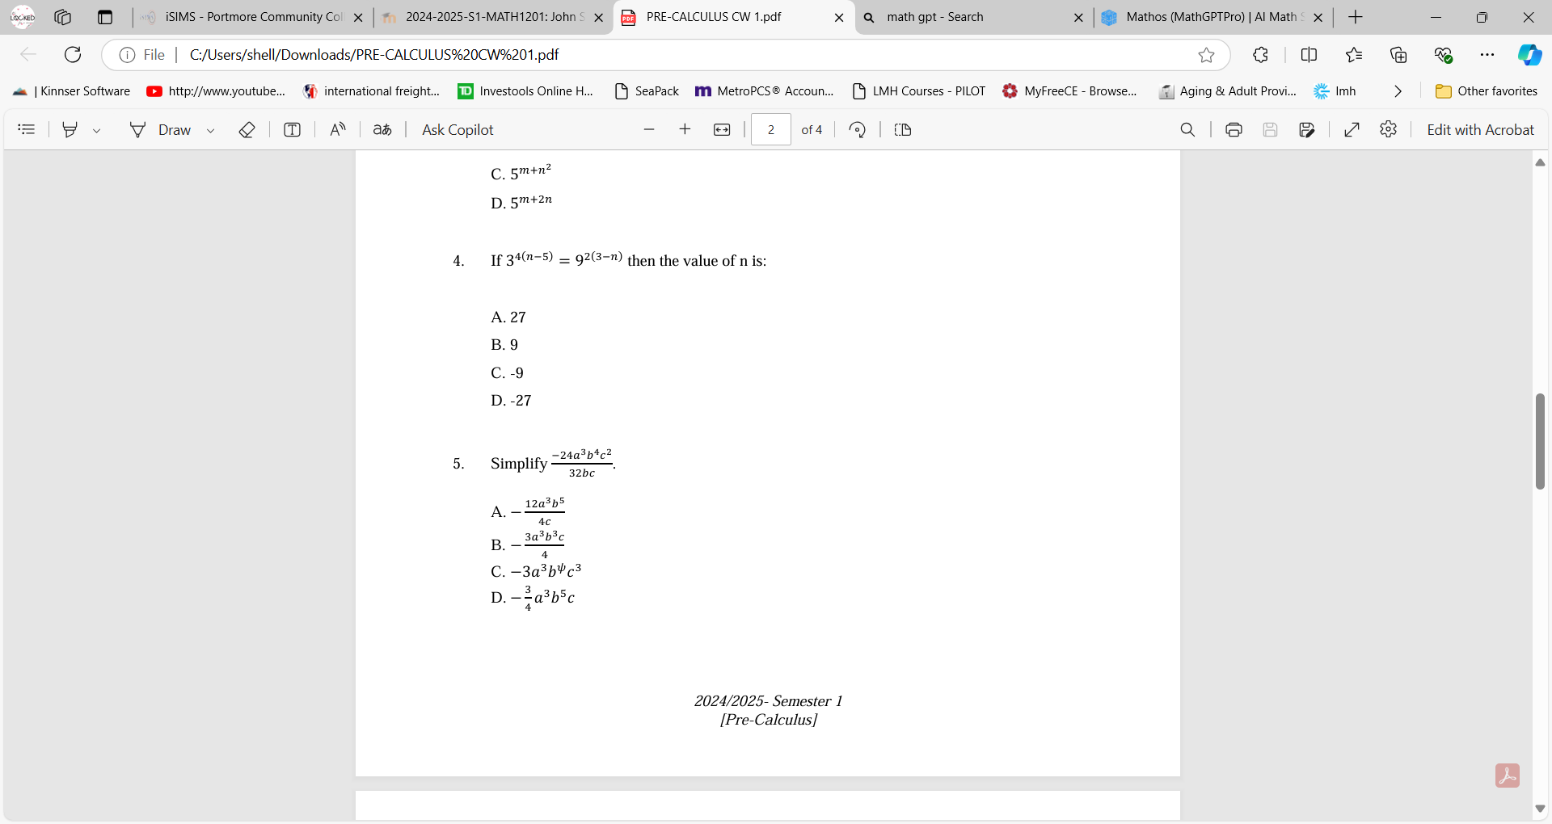Open the Workspaces icon
The image size is (1552, 824).
point(63,17)
